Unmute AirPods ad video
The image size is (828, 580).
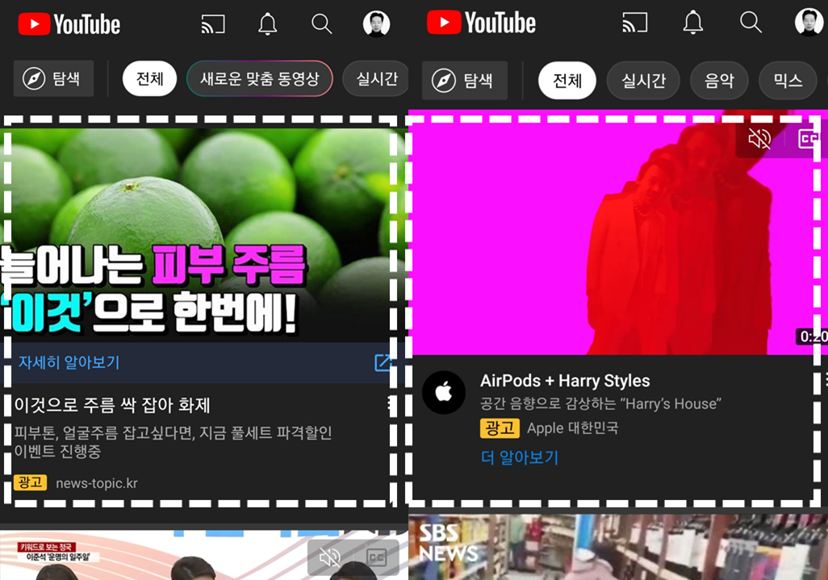pos(759,139)
